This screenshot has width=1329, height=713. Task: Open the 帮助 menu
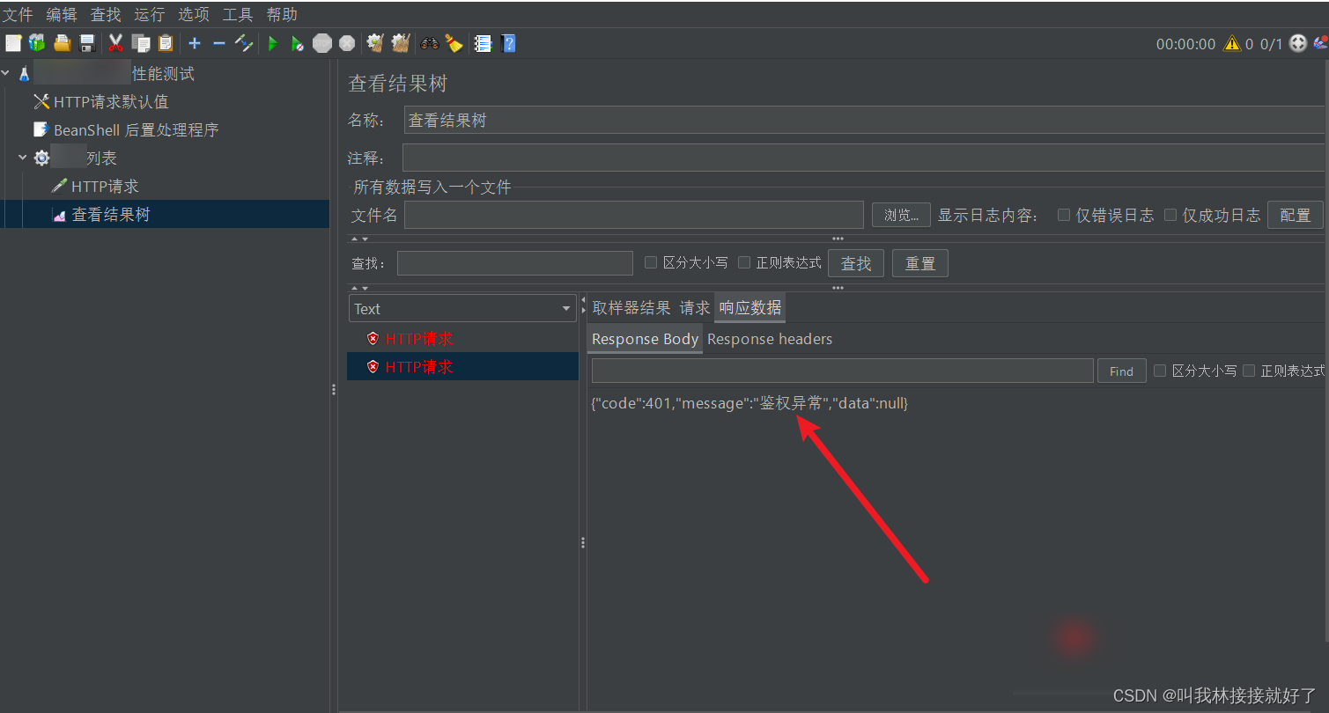[x=282, y=14]
